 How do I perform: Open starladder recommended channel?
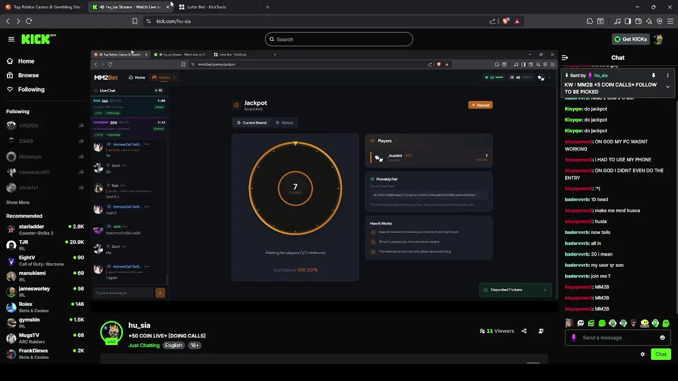point(44,230)
